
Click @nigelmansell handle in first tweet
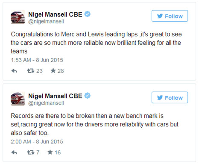pos(46,21)
